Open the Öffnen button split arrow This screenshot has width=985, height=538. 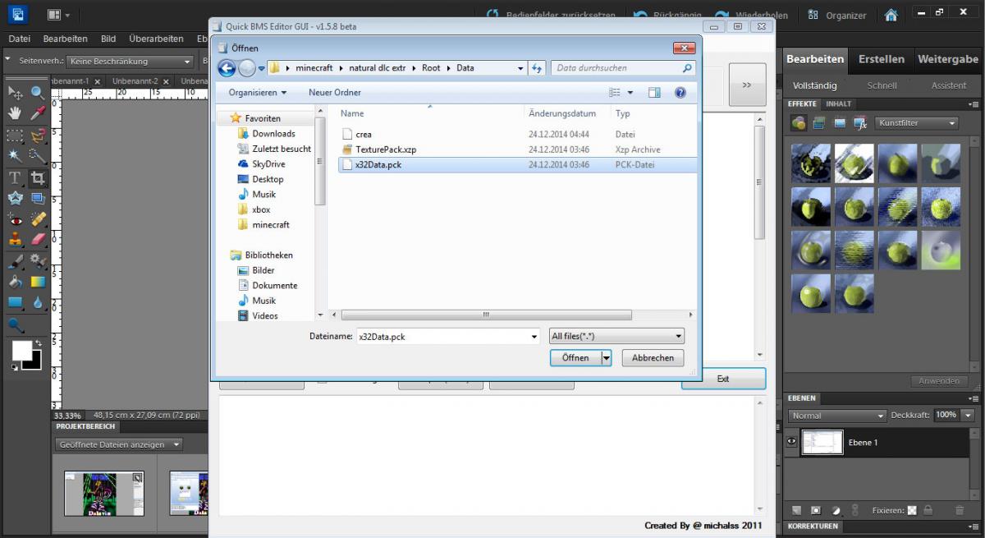tap(607, 357)
